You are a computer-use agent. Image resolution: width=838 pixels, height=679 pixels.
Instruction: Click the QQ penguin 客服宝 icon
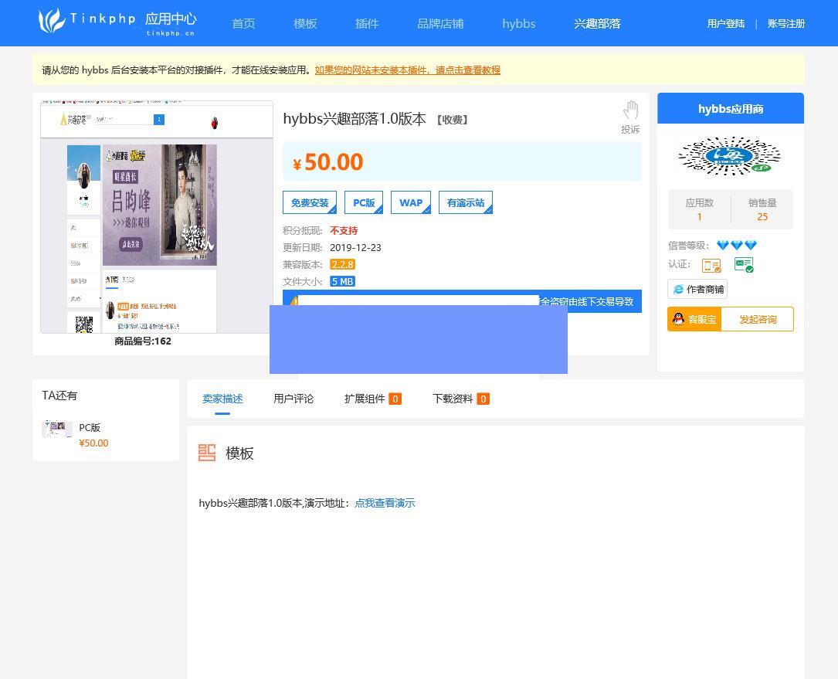click(678, 319)
